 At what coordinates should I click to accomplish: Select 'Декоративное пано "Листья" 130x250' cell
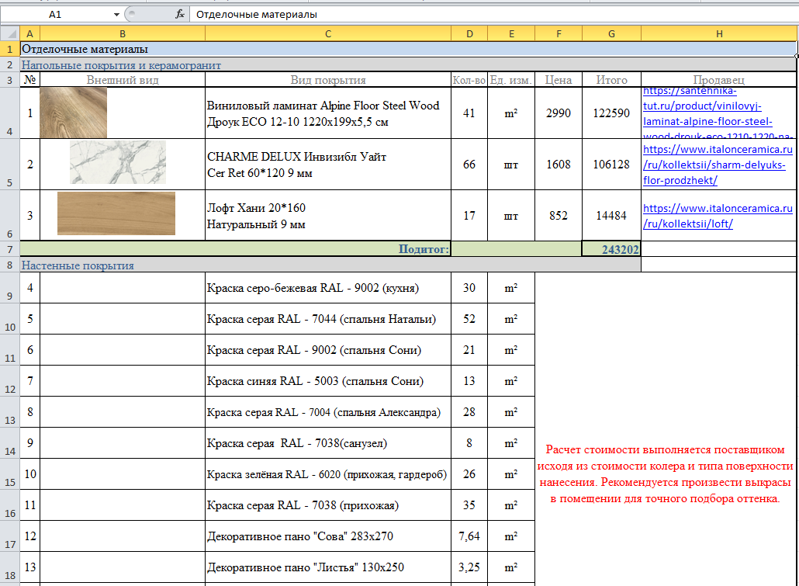coord(328,567)
